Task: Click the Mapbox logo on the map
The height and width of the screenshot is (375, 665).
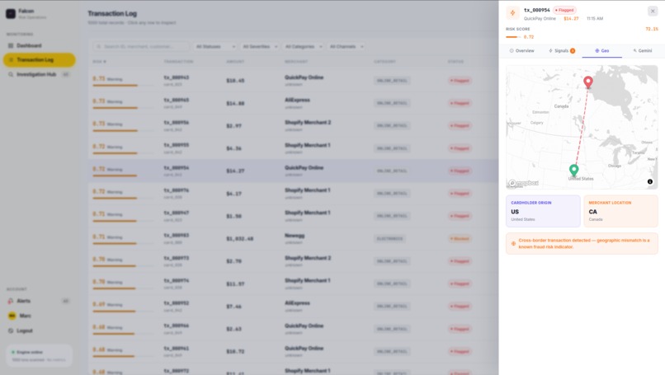Action: (523, 183)
